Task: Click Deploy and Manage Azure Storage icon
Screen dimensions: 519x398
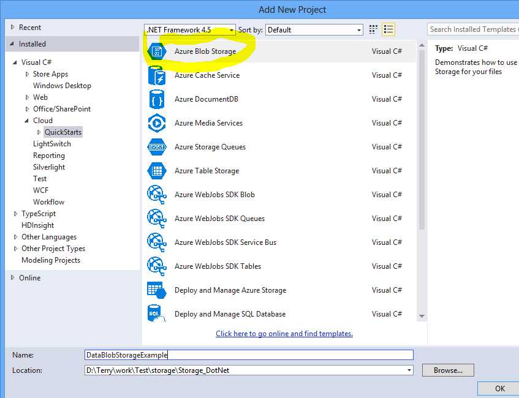Action: click(x=157, y=290)
